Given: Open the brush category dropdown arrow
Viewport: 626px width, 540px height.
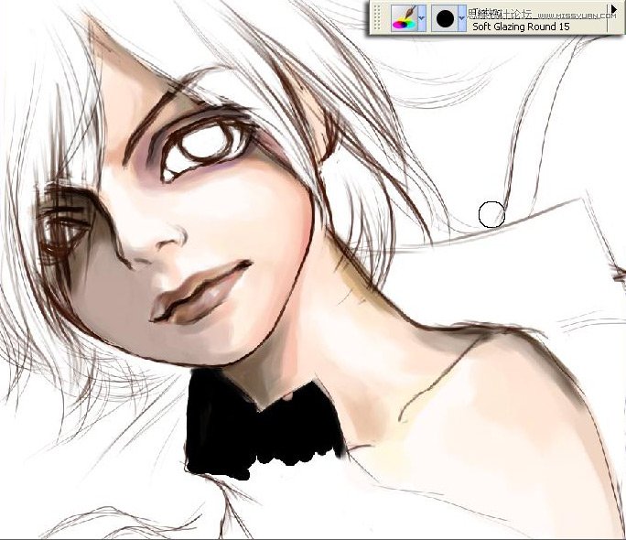Looking at the screenshot, I should [x=421, y=17].
